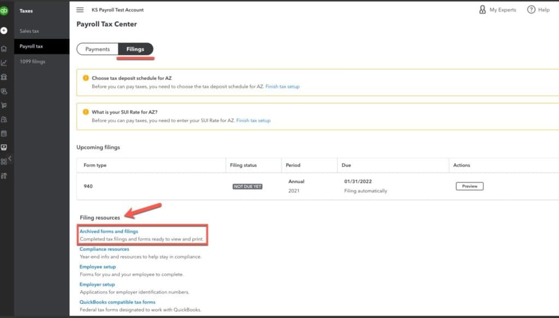Open Employee setup link
This screenshot has width=559, height=318.
click(98, 267)
